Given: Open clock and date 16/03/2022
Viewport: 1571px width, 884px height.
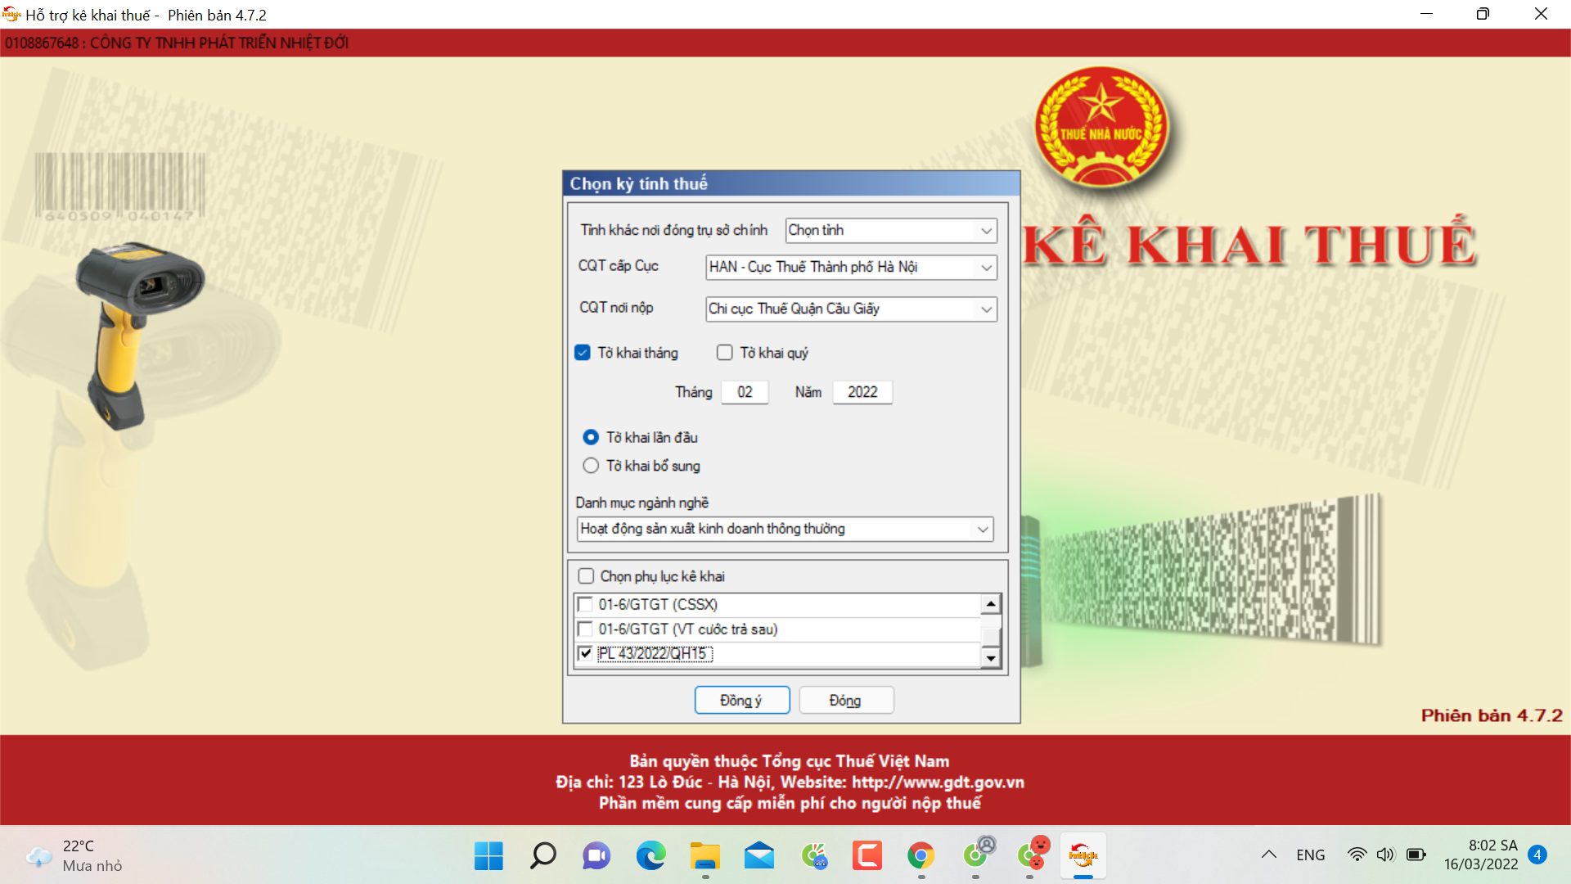Looking at the screenshot, I should coord(1481,855).
